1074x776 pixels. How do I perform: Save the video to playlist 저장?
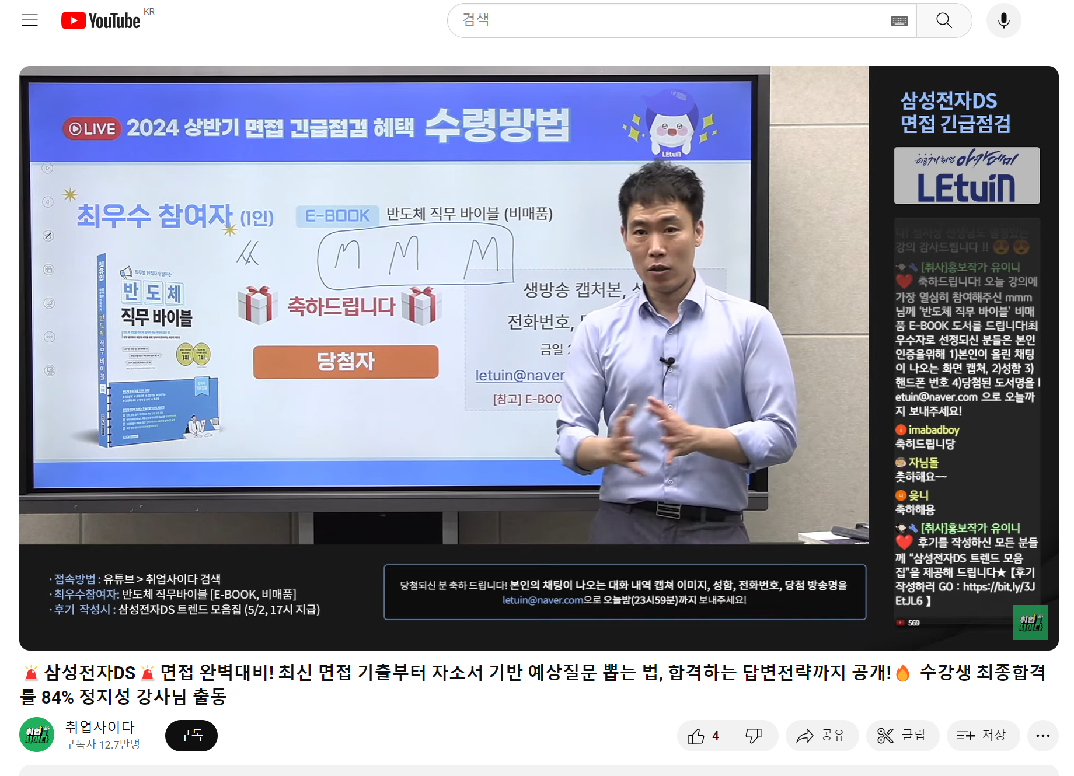tap(983, 736)
